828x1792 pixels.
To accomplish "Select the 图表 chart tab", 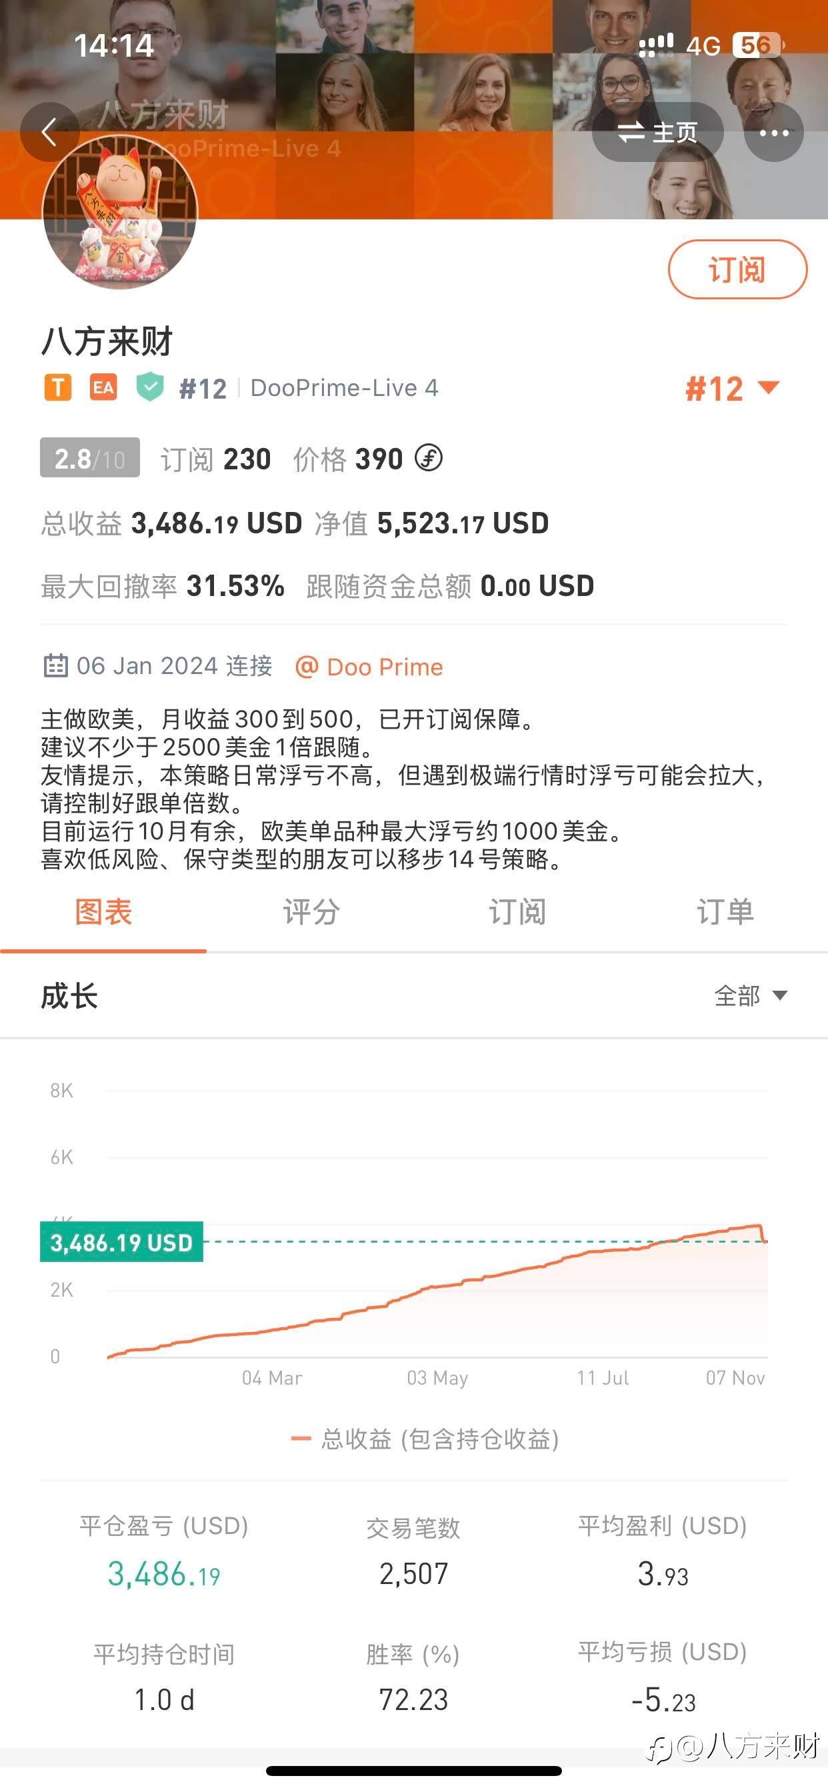I will 103,912.
